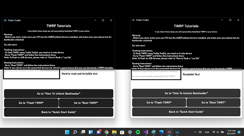Close the right Treble Toolkit window
Screen dimensions: 244x136
pyautogui.click(x=238, y=20)
